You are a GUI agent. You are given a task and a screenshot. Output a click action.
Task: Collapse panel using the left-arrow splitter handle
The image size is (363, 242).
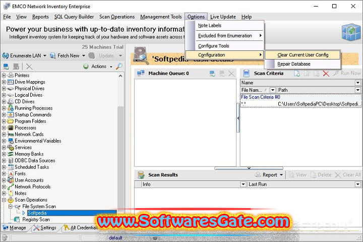238,118
